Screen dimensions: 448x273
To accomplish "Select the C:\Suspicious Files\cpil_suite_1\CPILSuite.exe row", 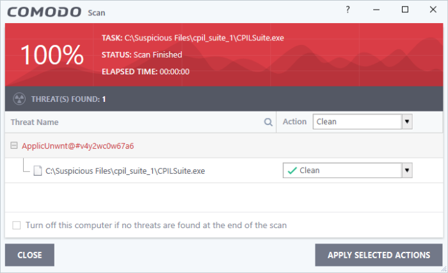I will [x=224, y=170].
